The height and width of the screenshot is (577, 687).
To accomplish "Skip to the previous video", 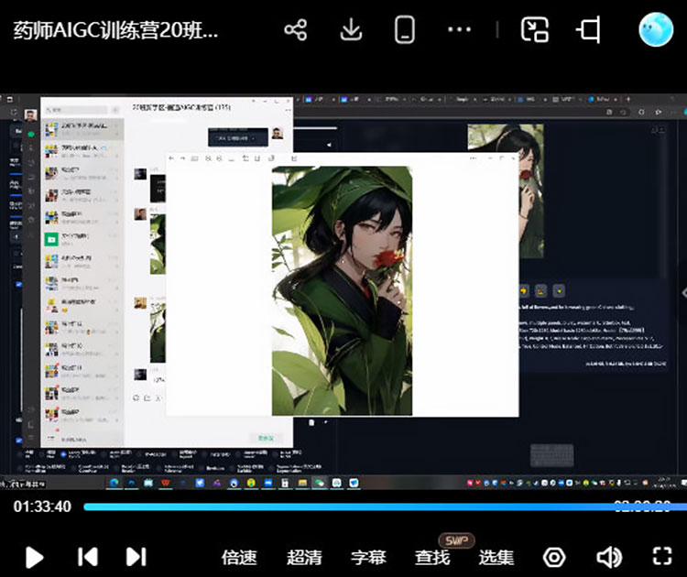I will pyautogui.click(x=87, y=556).
